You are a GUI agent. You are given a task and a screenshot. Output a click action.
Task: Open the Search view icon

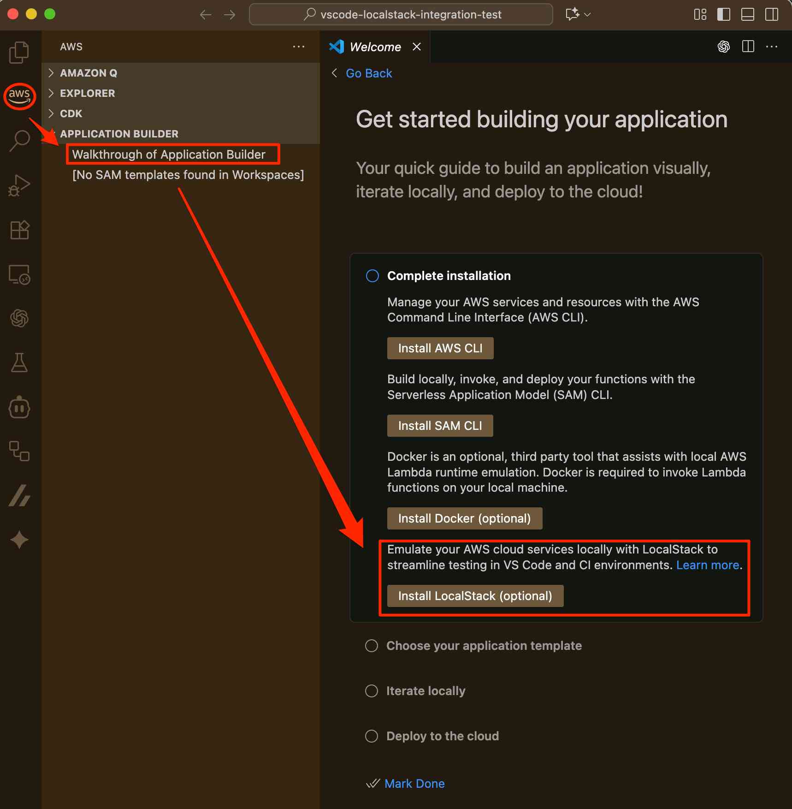tap(19, 141)
